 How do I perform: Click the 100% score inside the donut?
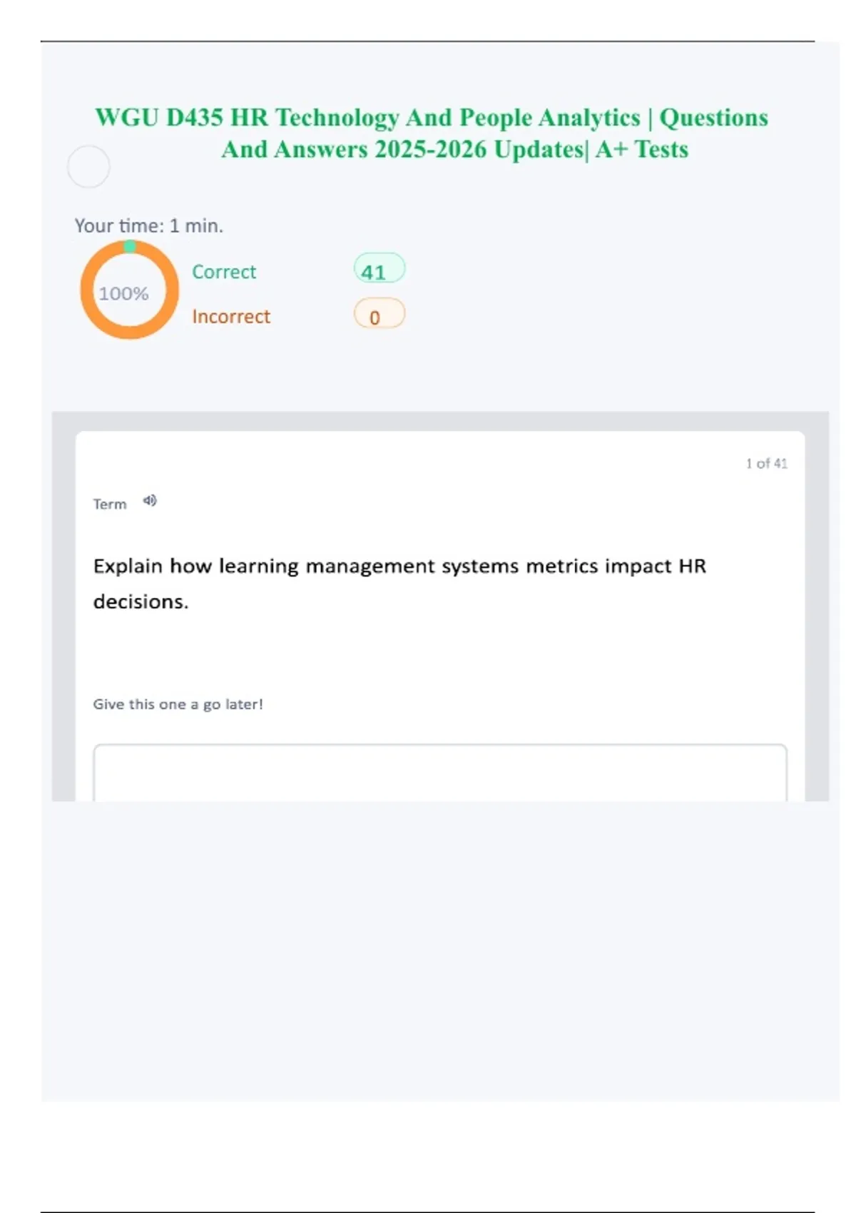click(123, 293)
